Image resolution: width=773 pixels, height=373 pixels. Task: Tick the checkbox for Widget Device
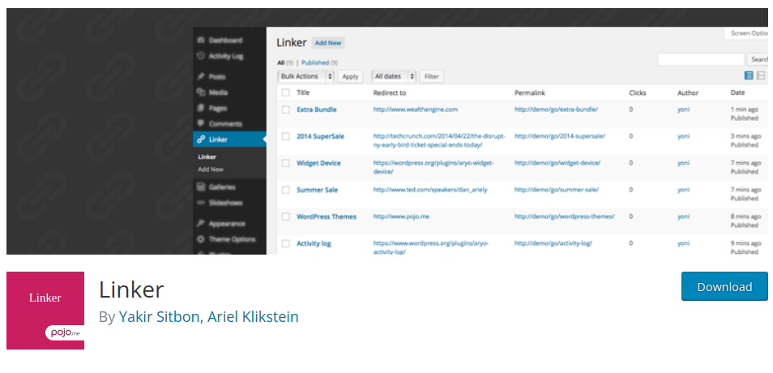click(286, 163)
